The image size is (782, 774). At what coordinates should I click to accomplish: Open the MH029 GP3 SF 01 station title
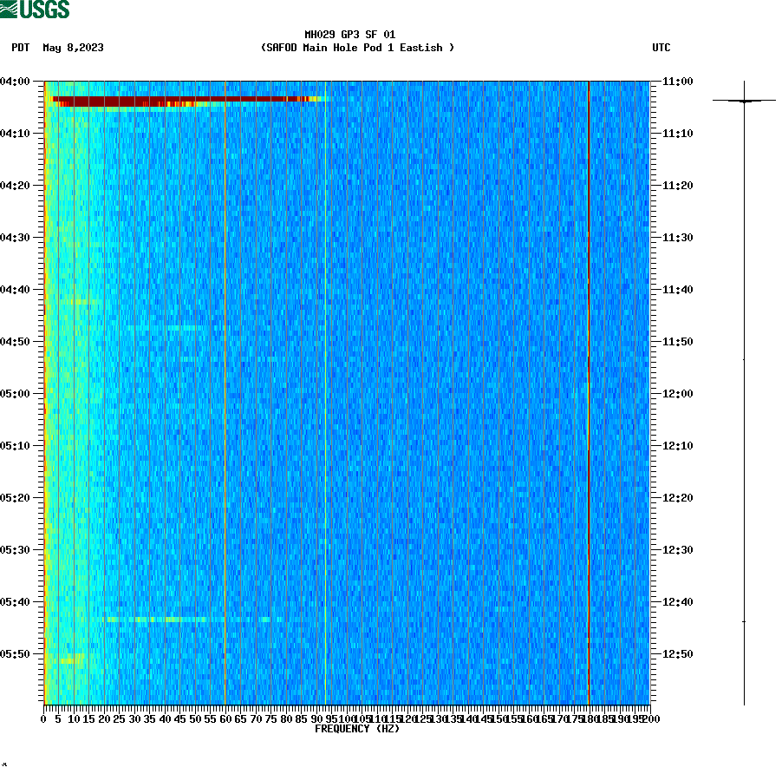click(350, 36)
